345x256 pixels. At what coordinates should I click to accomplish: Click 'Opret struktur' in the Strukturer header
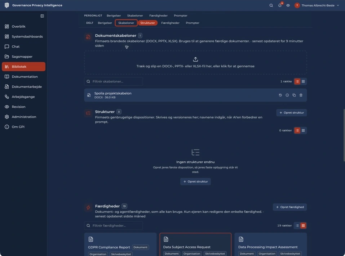pyautogui.click(x=292, y=113)
